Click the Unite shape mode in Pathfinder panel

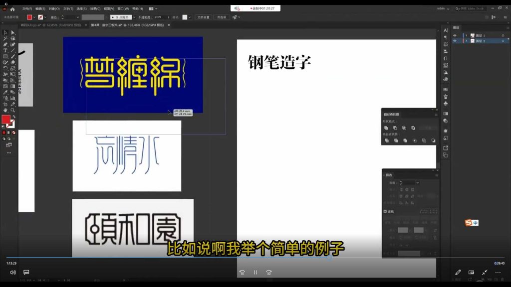coord(386,128)
